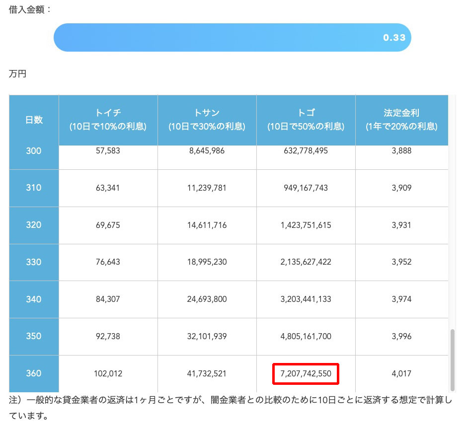Select the 360 day row label

tap(33, 373)
